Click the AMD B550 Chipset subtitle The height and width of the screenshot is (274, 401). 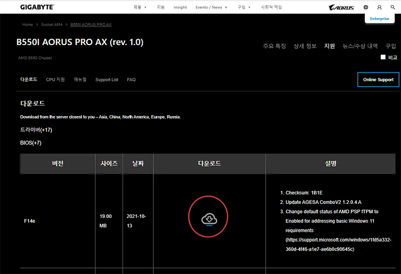(35, 58)
